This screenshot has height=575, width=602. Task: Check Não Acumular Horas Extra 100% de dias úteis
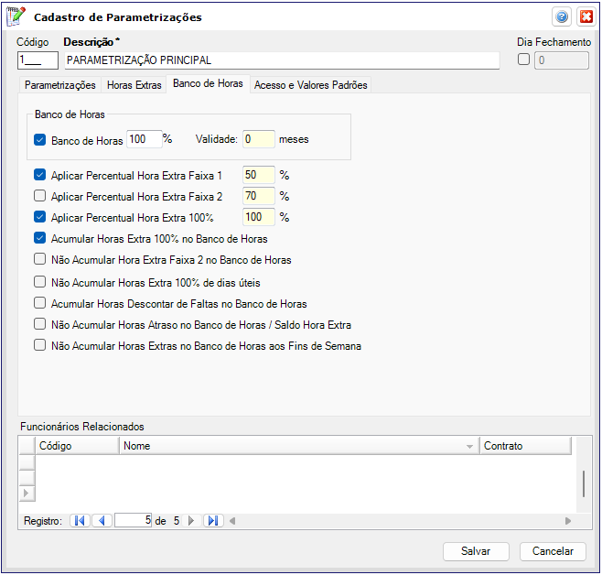(x=39, y=283)
